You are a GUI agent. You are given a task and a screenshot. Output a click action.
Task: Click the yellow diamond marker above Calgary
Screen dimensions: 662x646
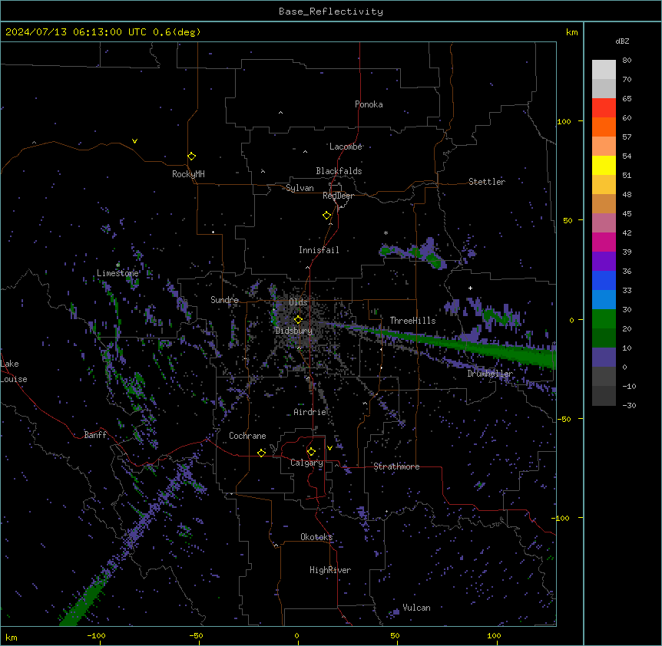[x=311, y=452]
